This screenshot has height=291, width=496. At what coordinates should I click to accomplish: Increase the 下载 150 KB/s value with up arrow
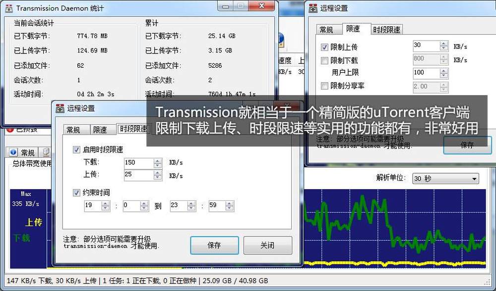click(x=158, y=161)
